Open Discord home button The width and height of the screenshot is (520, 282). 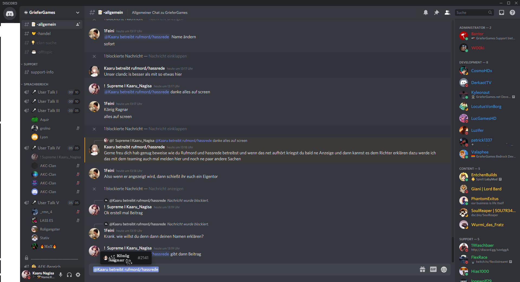10,13
